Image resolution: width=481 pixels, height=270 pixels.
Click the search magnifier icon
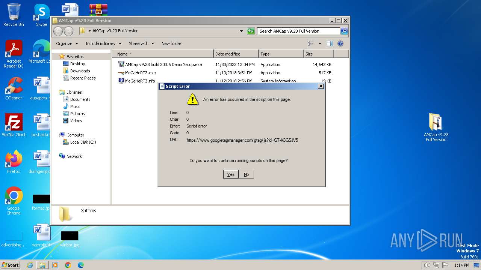click(x=344, y=31)
